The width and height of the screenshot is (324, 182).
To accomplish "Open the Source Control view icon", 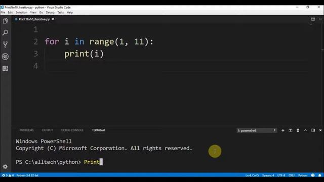I will click(6, 44).
